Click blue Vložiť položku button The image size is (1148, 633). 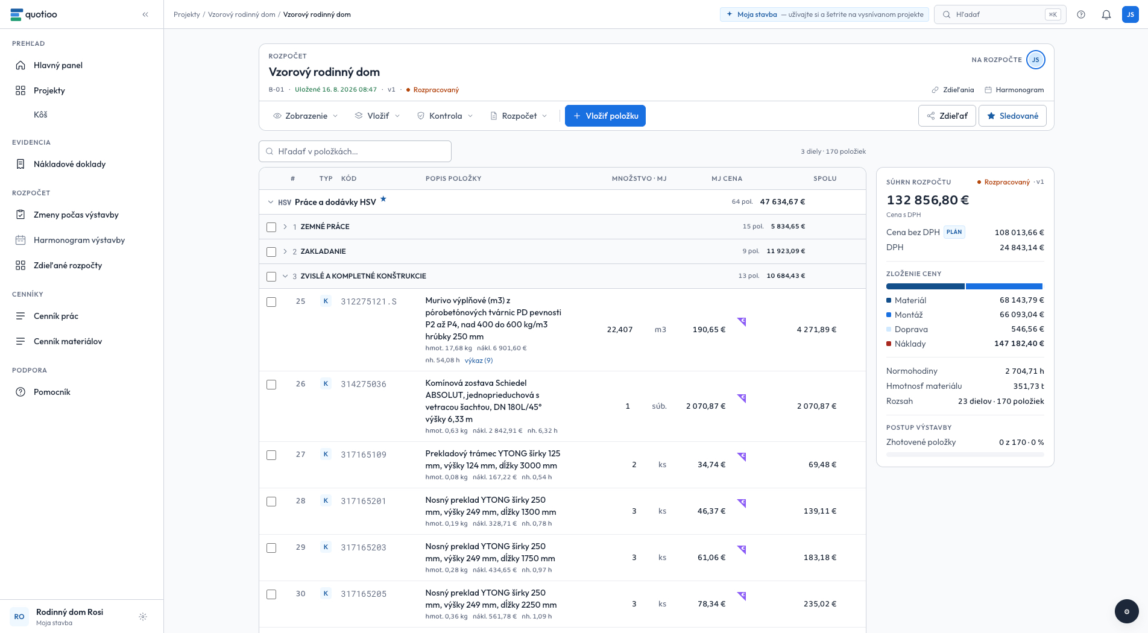pos(605,116)
